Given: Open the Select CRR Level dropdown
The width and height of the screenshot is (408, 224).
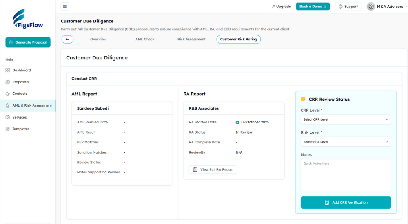Looking at the screenshot, I should click(346, 120).
